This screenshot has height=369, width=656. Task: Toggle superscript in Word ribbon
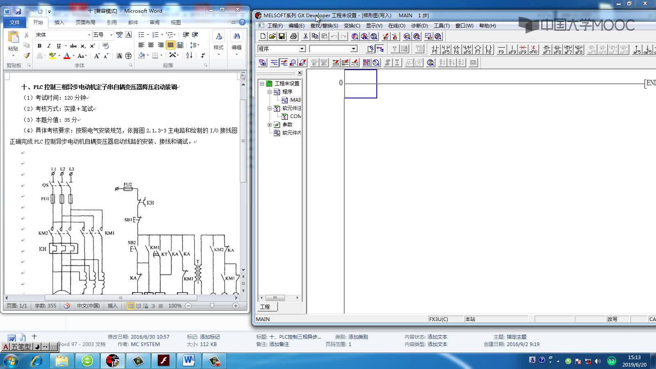pyautogui.click(x=93, y=46)
